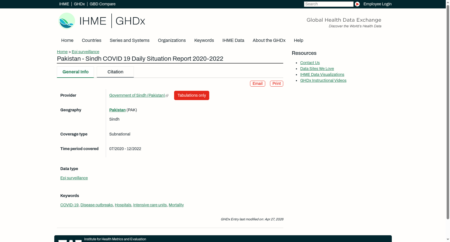Open IHME Data Visualizations link

point(322,74)
